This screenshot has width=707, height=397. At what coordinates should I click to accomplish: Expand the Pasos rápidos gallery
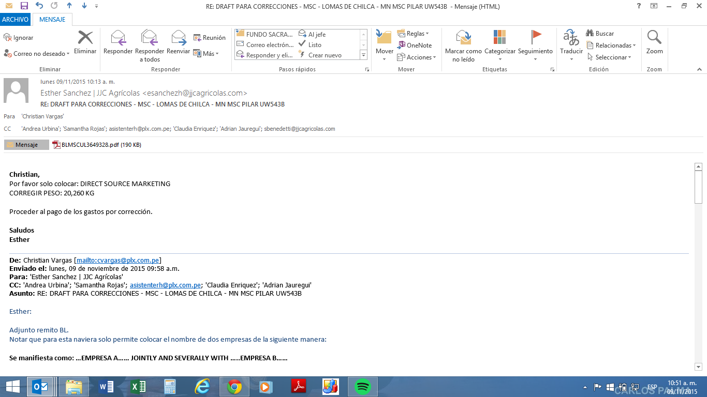click(x=363, y=55)
